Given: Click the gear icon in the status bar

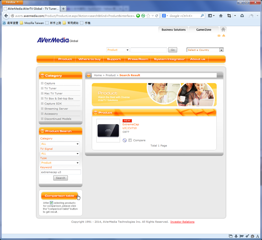Looking at the screenshot, I should tap(253, 236).
